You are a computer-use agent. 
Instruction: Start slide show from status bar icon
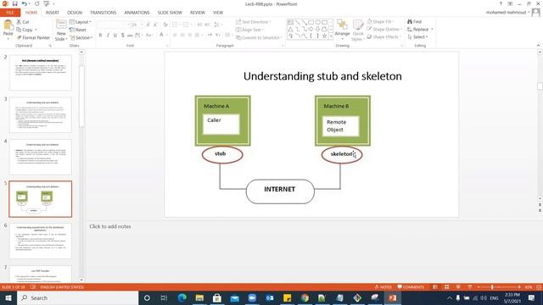pyautogui.click(x=469, y=287)
